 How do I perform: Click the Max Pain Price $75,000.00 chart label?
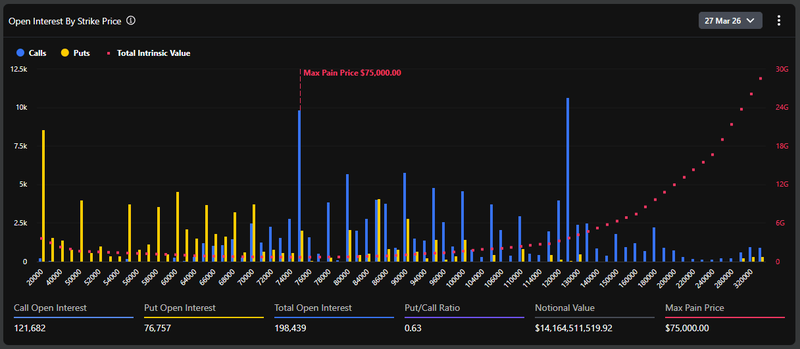pyautogui.click(x=352, y=73)
